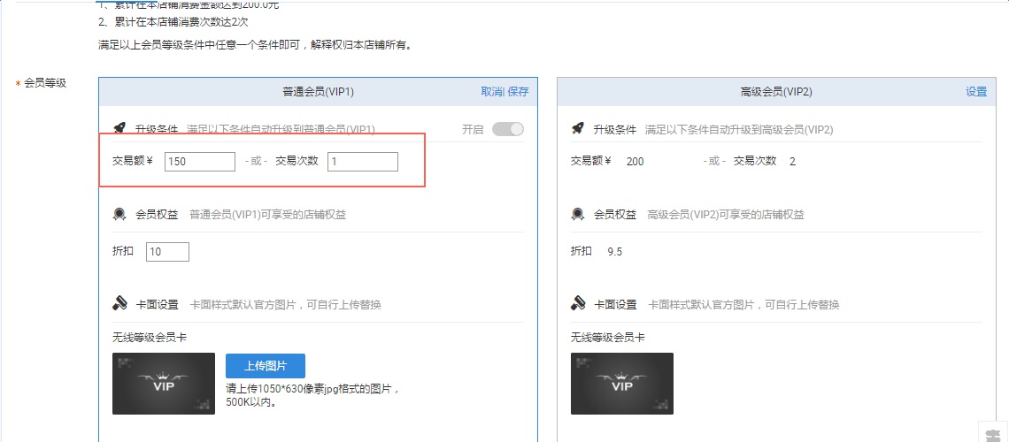Click 普通会员(VIP1) header title
Image resolution: width=1009 pixels, height=442 pixels.
[318, 92]
